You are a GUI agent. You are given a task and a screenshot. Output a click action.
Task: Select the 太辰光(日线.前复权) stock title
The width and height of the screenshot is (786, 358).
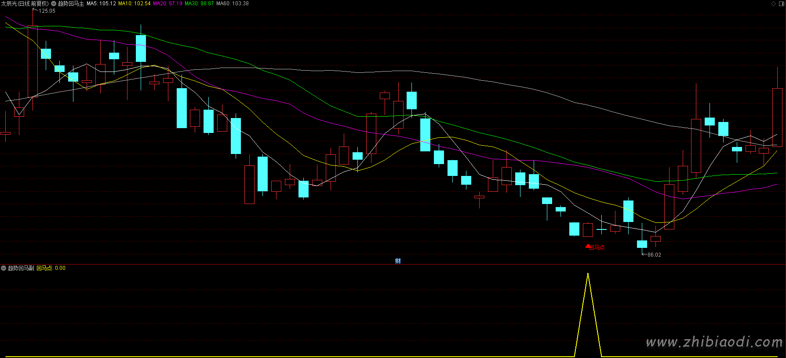coord(25,4)
